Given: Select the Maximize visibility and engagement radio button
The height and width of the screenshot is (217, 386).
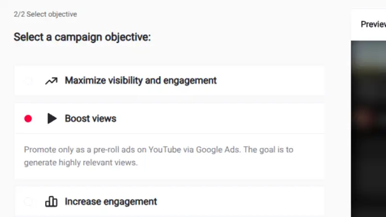Looking at the screenshot, I should 28,81.
